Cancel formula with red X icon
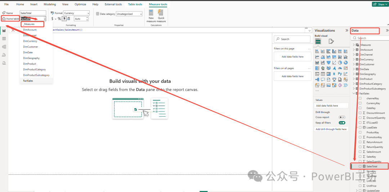Viewport: 389px width, 192px height. pos(13,30)
